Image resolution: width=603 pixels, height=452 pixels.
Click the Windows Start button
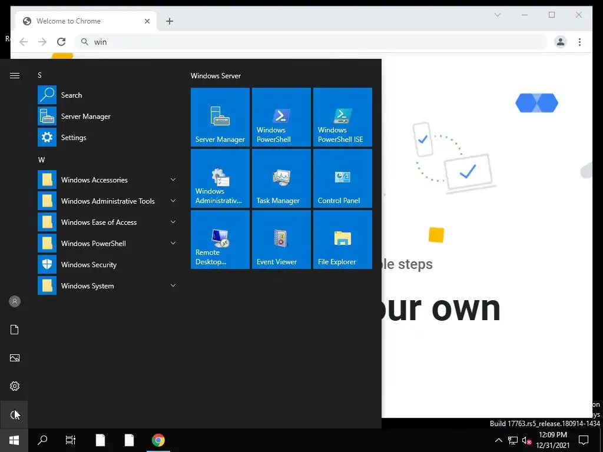tap(14, 440)
